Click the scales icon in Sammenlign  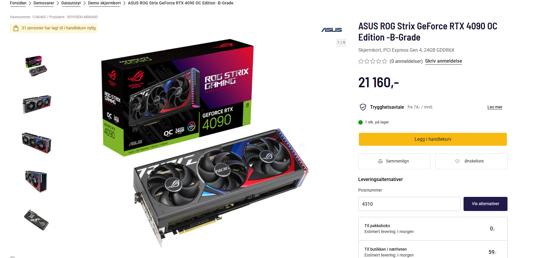380,161
